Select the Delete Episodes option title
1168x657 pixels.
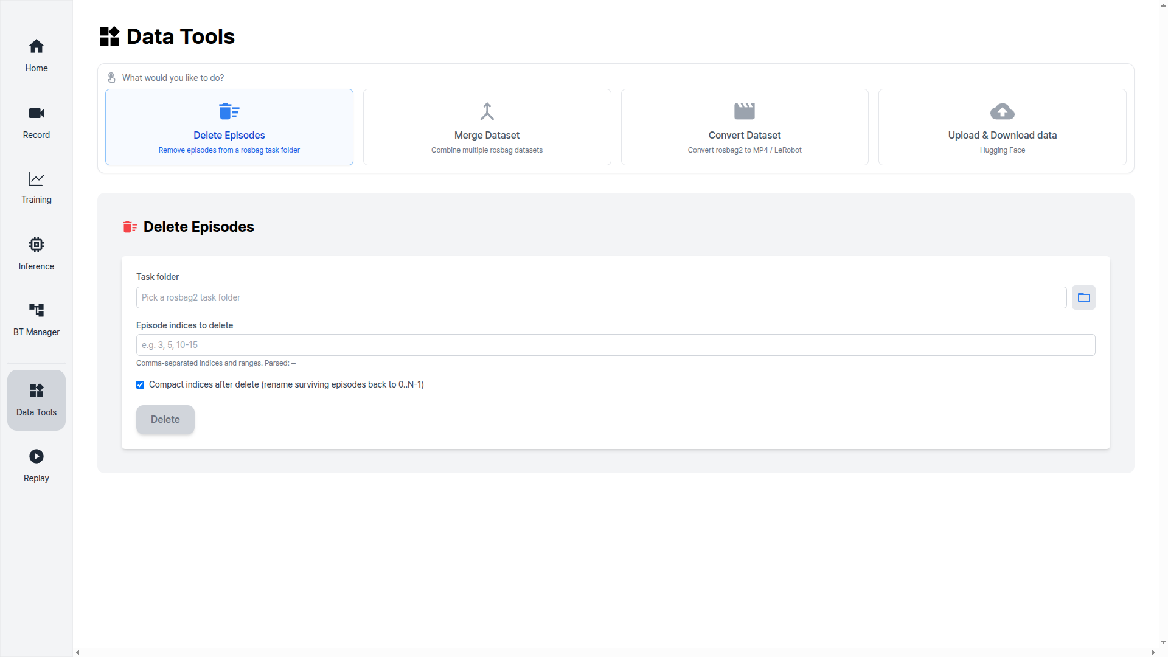point(229,135)
